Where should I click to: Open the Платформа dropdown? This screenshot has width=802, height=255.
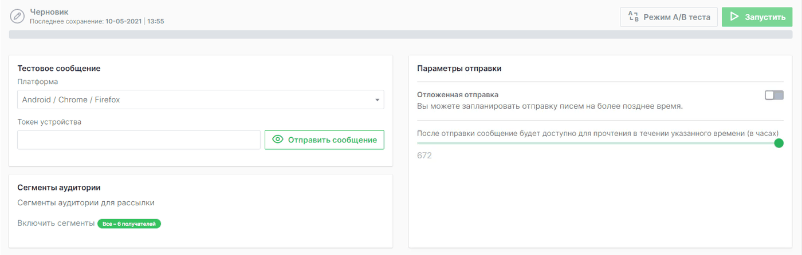tap(200, 99)
